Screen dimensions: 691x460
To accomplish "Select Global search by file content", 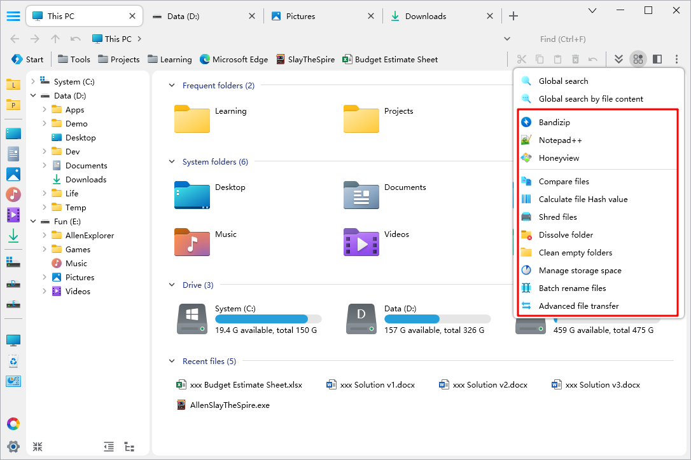I will (590, 98).
